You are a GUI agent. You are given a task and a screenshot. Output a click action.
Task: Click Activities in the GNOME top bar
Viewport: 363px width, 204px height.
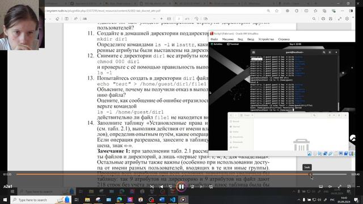click(217, 44)
